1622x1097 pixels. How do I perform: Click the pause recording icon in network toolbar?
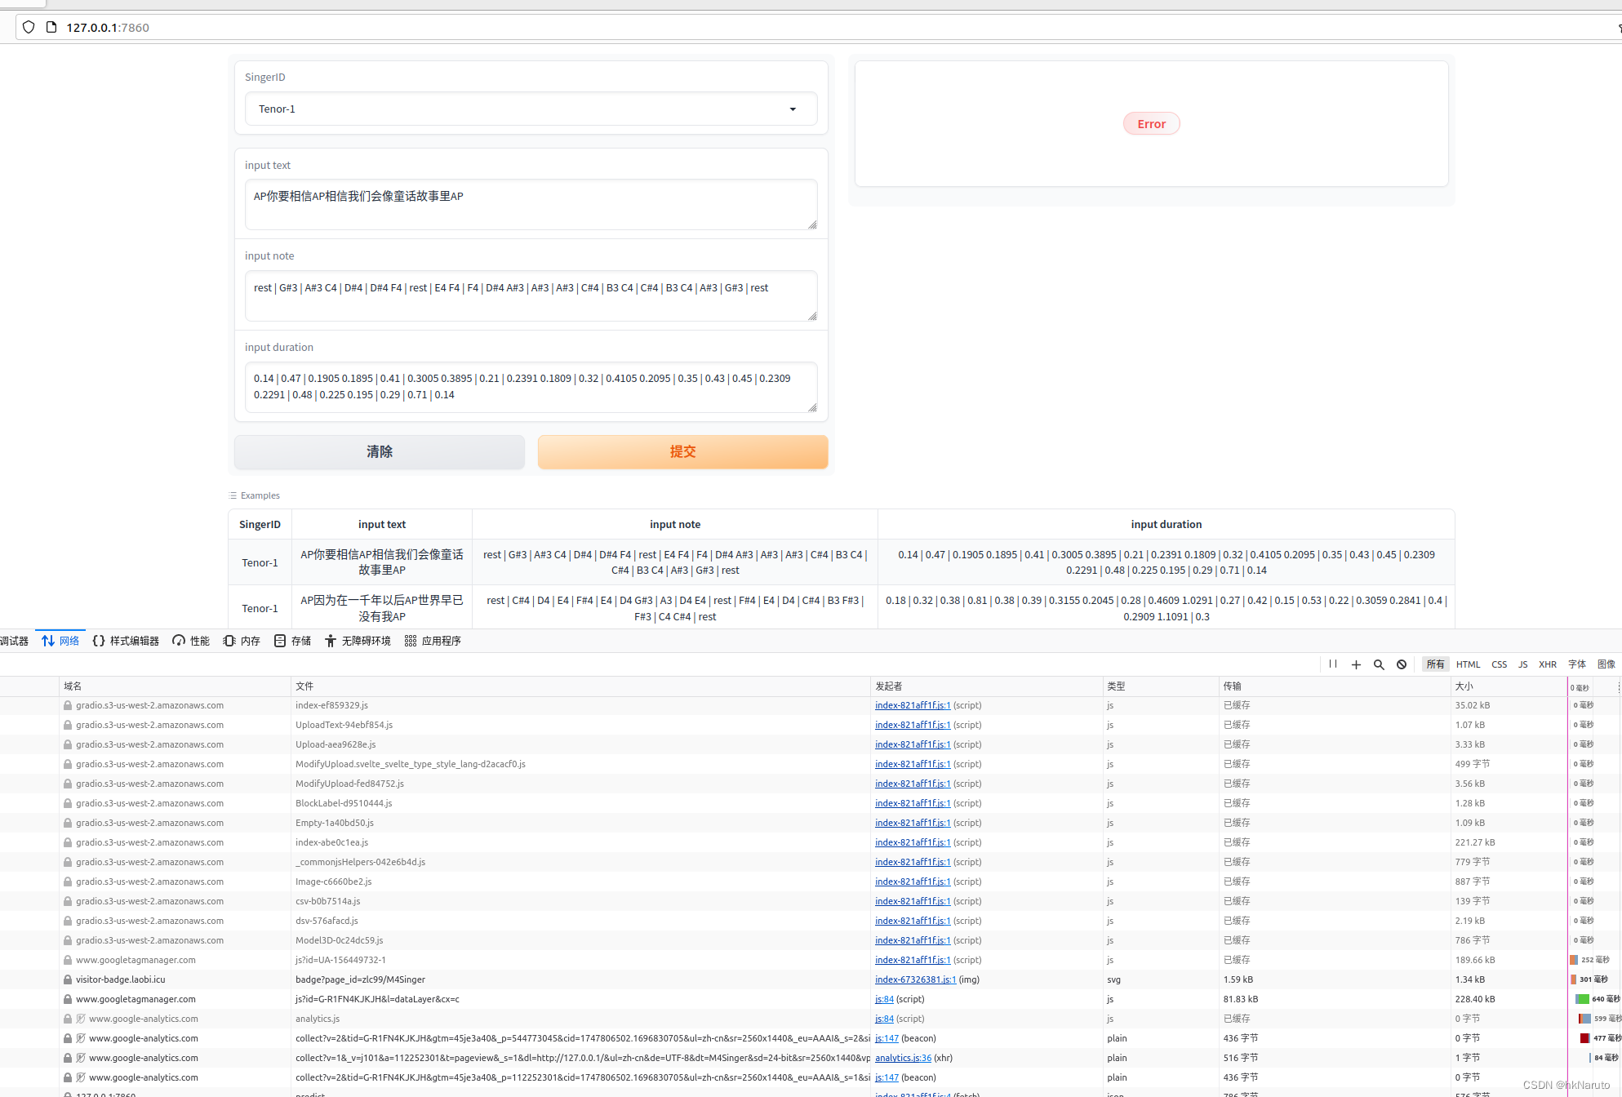point(1333,664)
